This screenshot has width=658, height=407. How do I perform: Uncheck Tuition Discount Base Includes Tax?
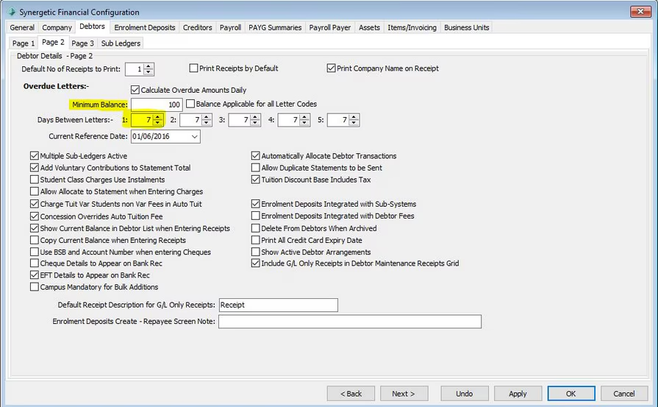pyautogui.click(x=256, y=180)
